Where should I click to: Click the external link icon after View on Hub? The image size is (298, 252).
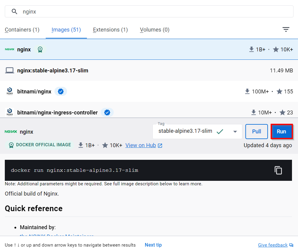pyautogui.click(x=160, y=145)
